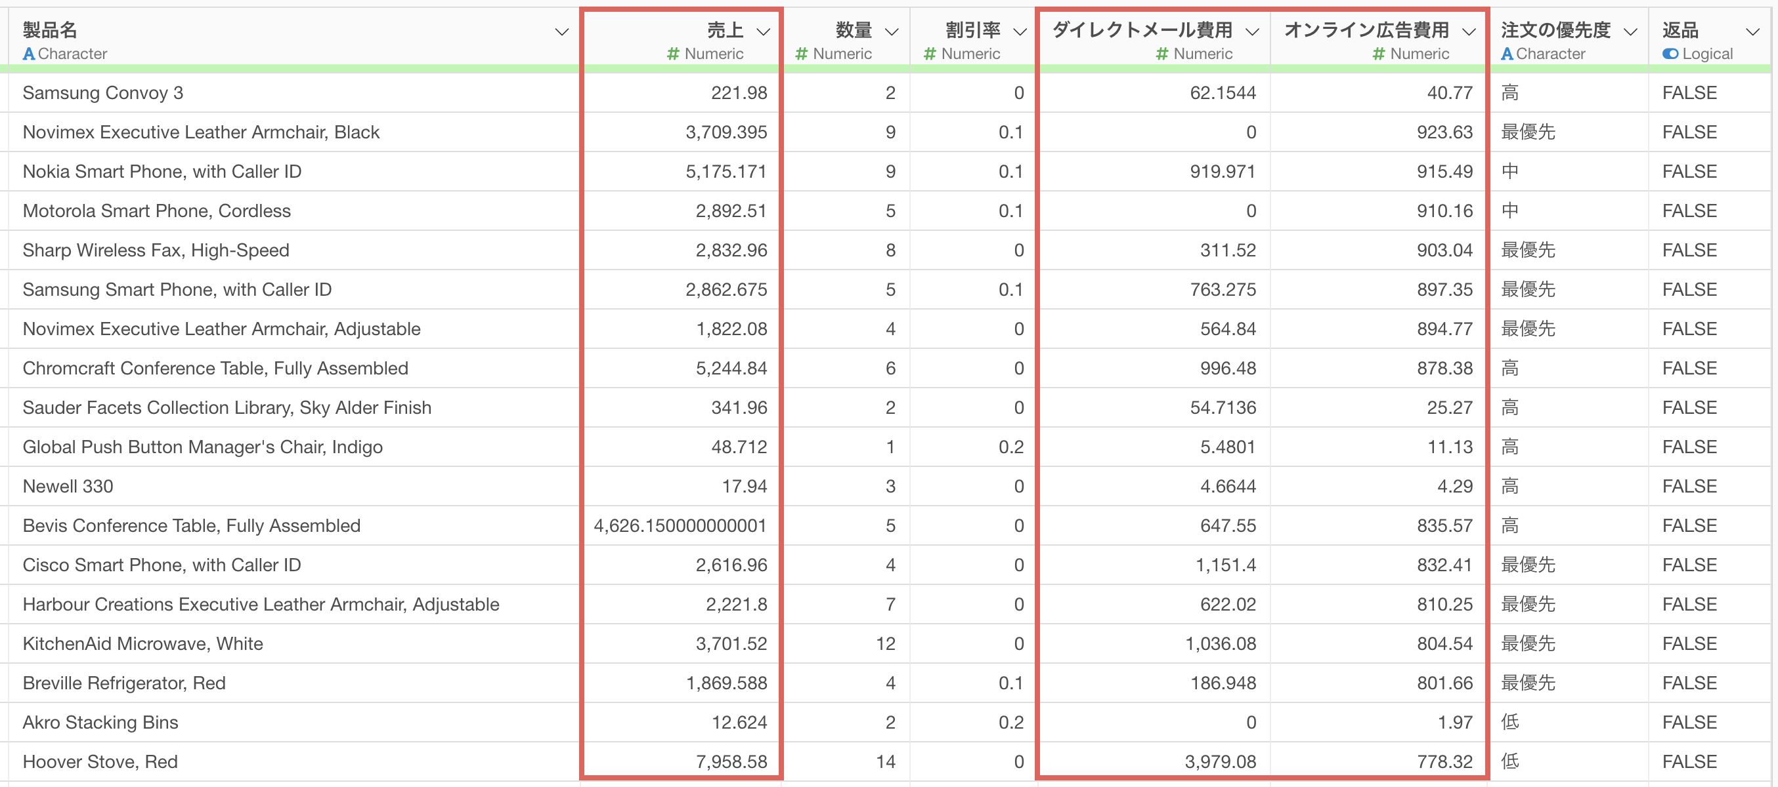The image size is (1778, 787).
Task: Click Breville Refrigerator, Red cell
Action: (124, 682)
